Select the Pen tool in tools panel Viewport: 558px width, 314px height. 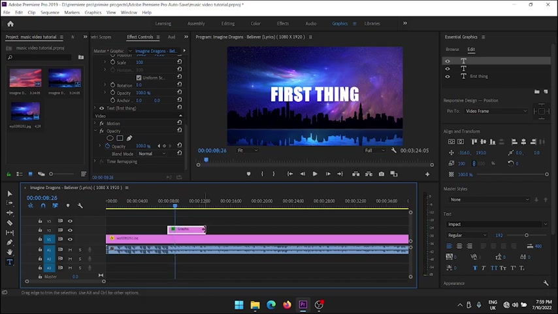[10, 242]
